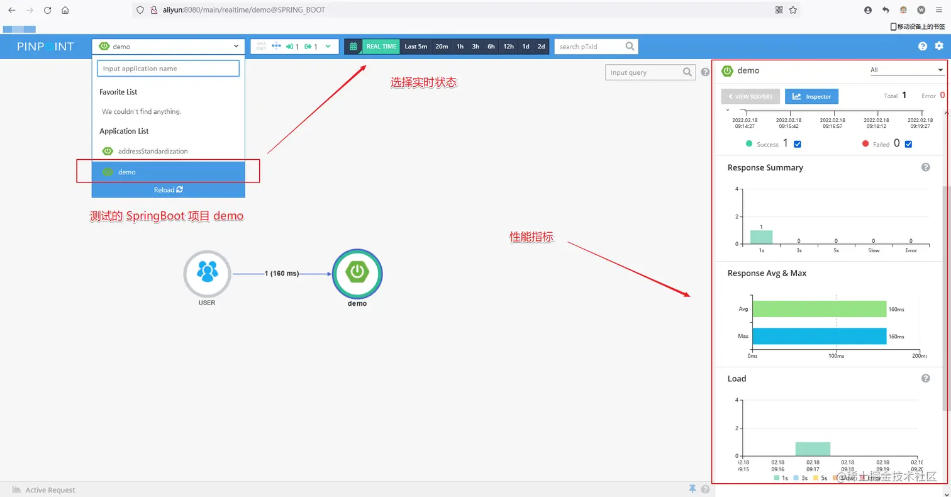Uncheck the Failed checkbox
951x497 pixels.
(908, 144)
